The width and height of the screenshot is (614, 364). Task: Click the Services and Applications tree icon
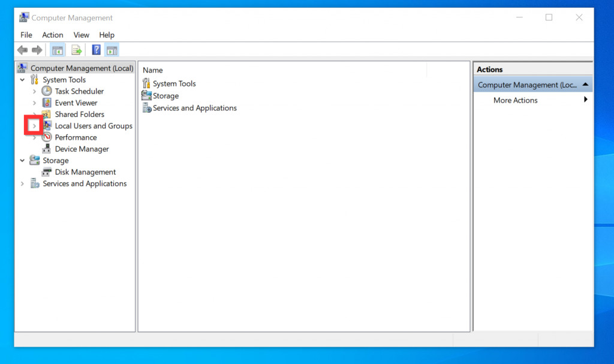(35, 183)
